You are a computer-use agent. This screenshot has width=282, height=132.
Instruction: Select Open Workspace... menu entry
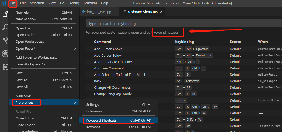click(44, 42)
